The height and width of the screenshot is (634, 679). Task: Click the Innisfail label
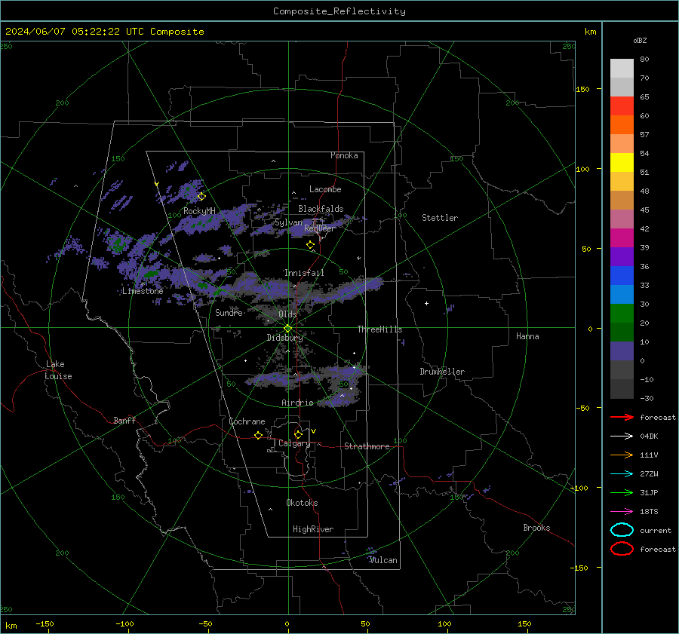(304, 273)
